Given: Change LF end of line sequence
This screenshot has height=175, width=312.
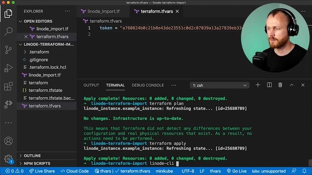Looking at the screenshot, I should click(x=202, y=171).
